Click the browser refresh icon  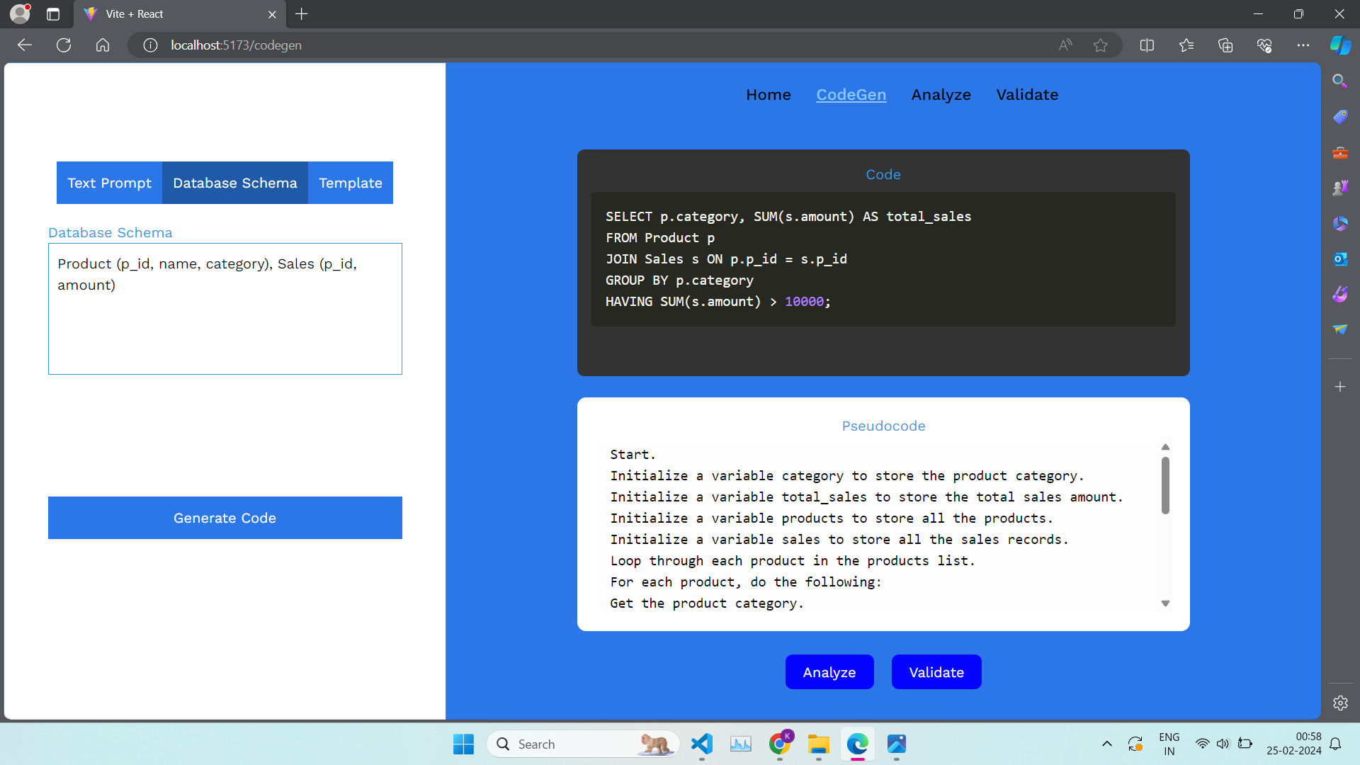pyautogui.click(x=64, y=45)
